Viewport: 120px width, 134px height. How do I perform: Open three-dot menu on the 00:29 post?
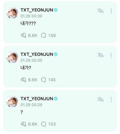point(111,100)
